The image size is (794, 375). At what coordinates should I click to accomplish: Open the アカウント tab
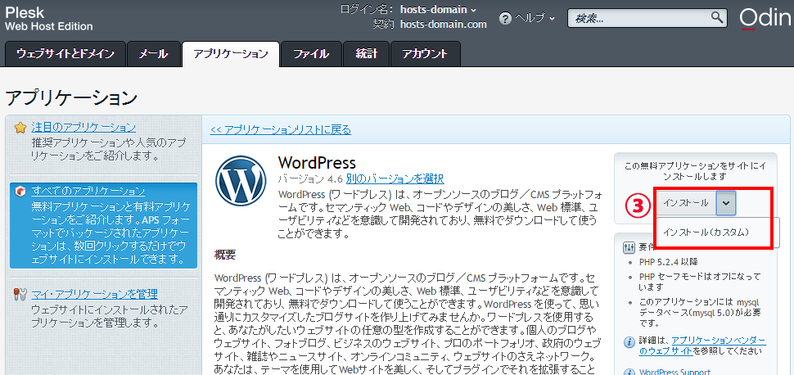[426, 54]
